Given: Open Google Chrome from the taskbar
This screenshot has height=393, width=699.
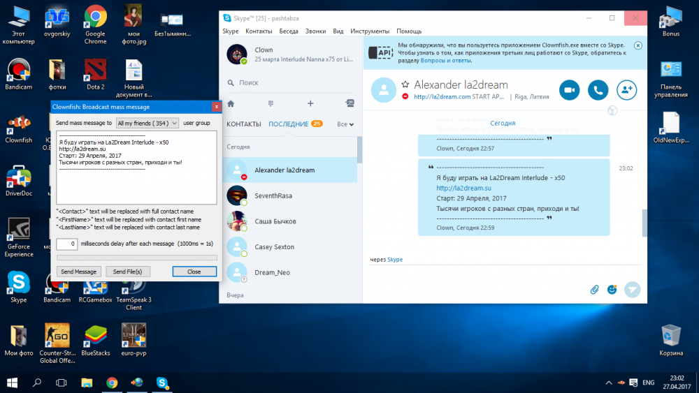Looking at the screenshot, I should click(112, 382).
